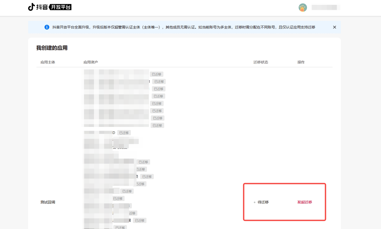Click the topmost 已迁移 tag
Viewport: 381px width, 229px height.
point(157,74)
